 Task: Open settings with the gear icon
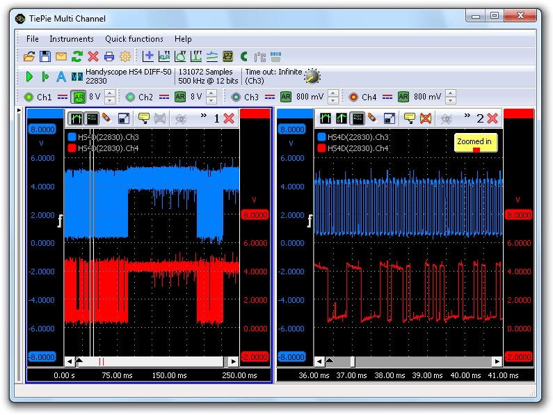tap(125, 56)
